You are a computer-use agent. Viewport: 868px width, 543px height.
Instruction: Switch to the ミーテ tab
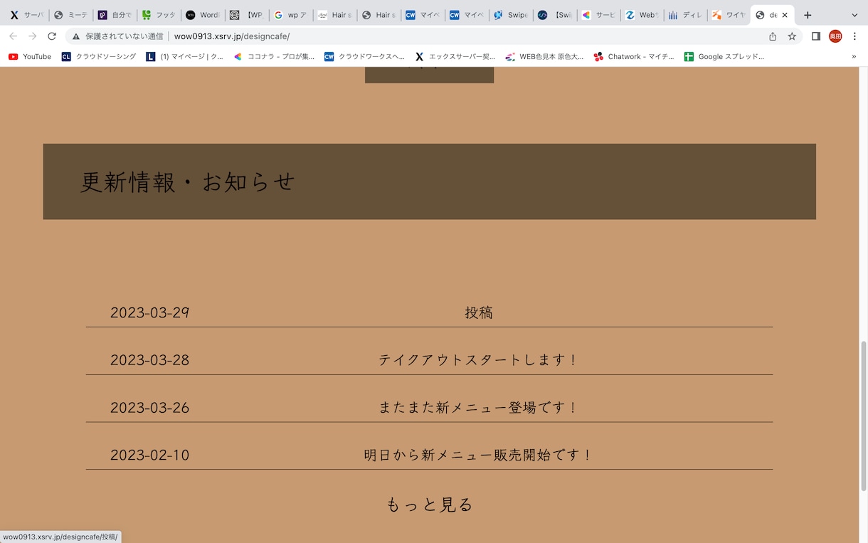[70, 15]
